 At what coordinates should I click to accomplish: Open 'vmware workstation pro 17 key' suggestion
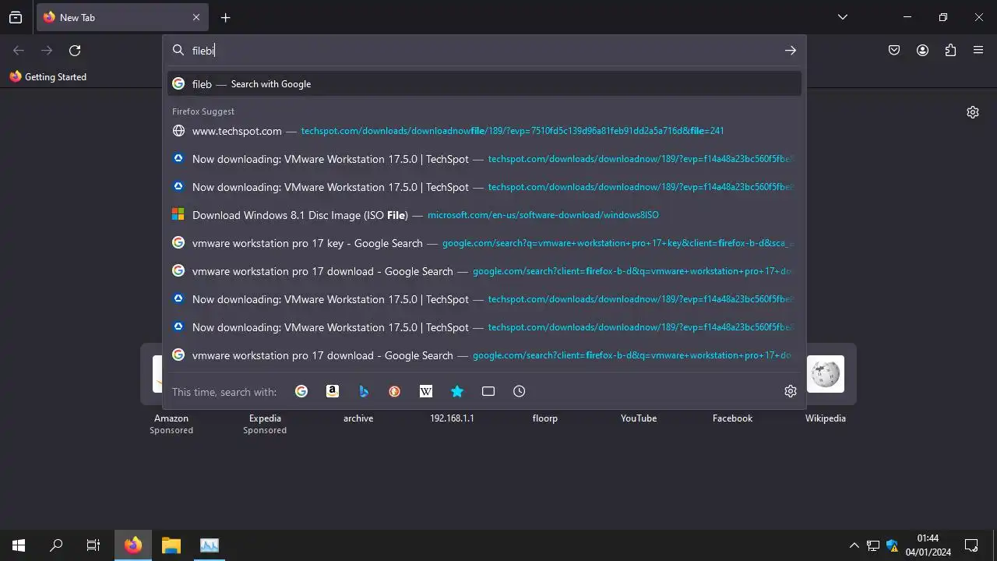484,243
